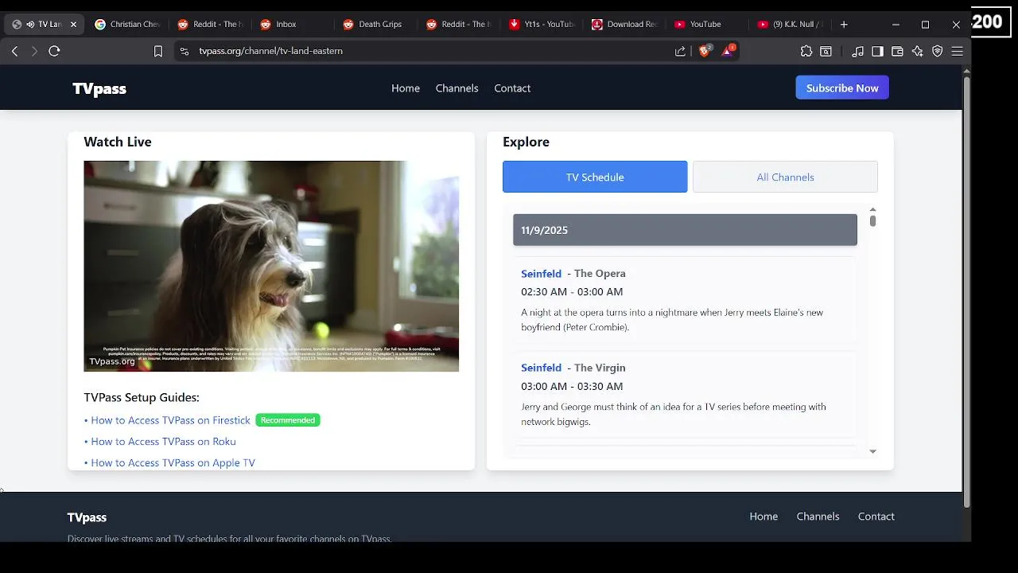
Task: Click the 11/9/2025 date header
Action: tap(685, 230)
